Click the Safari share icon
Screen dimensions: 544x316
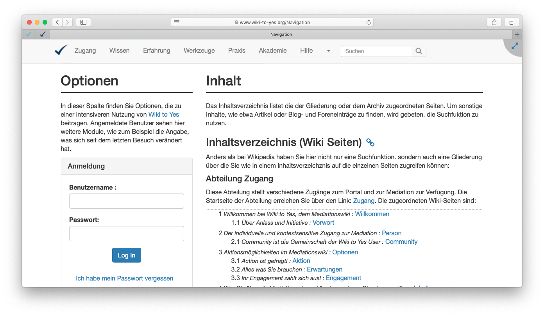[x=494, y=22]
